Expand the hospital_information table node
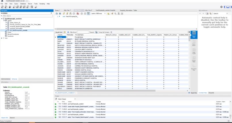 coord(6,28)
